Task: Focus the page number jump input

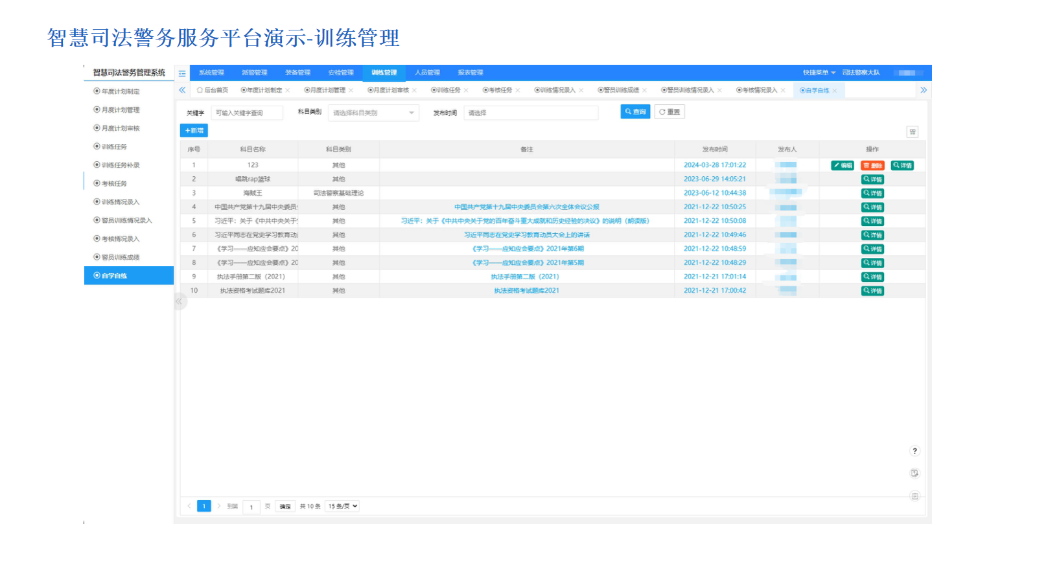Action: pyautogui.click(x=251, y=507)
